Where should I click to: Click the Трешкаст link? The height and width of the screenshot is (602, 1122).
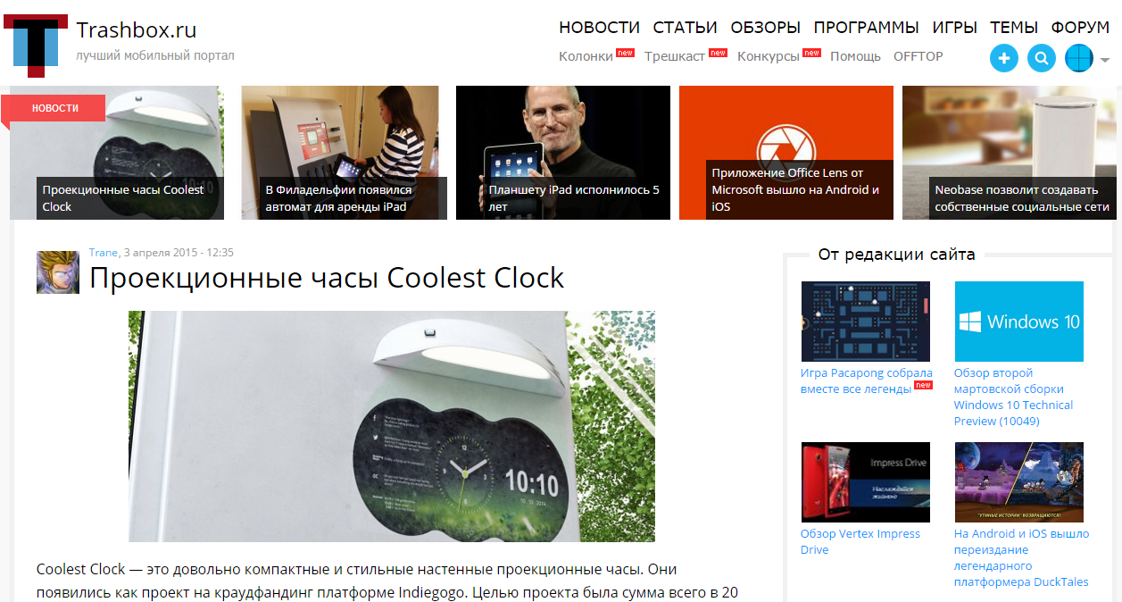click(675, 56)
